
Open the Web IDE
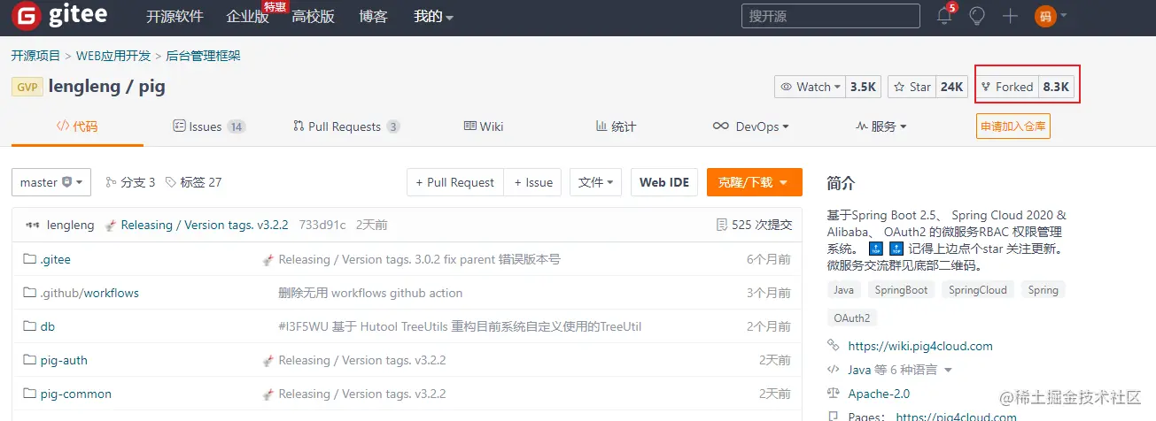[664, 182]
